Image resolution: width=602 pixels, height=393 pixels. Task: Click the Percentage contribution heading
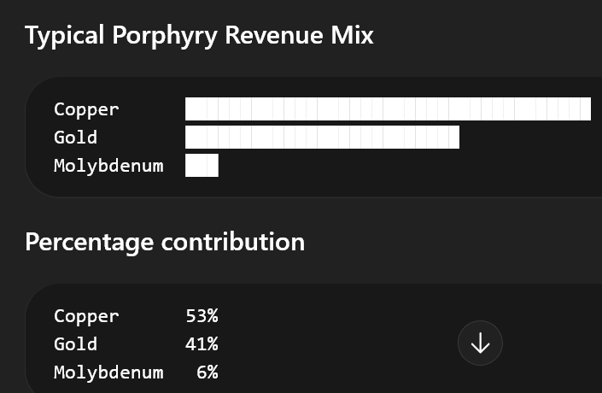tap(165, 242)
